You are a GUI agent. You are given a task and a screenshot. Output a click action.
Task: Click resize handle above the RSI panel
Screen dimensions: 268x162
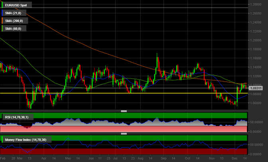point(124,111)
